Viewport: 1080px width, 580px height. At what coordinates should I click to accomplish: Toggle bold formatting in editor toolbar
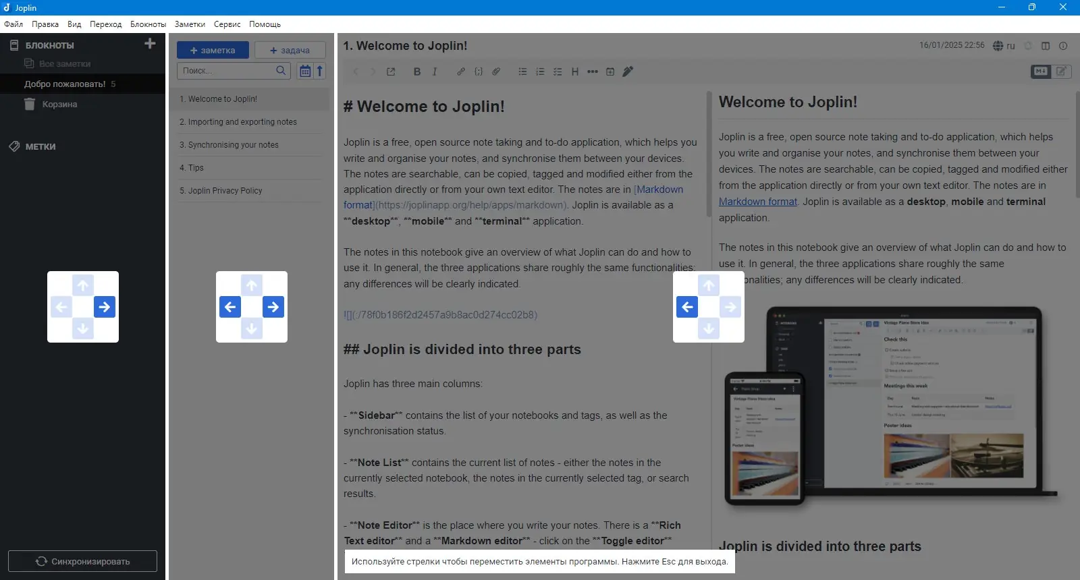[x=417, y=71]
